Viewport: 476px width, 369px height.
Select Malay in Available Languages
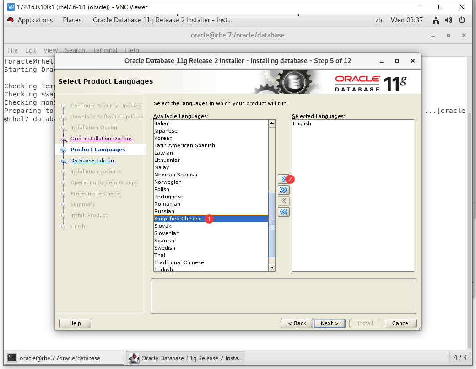tap(211, 167)
